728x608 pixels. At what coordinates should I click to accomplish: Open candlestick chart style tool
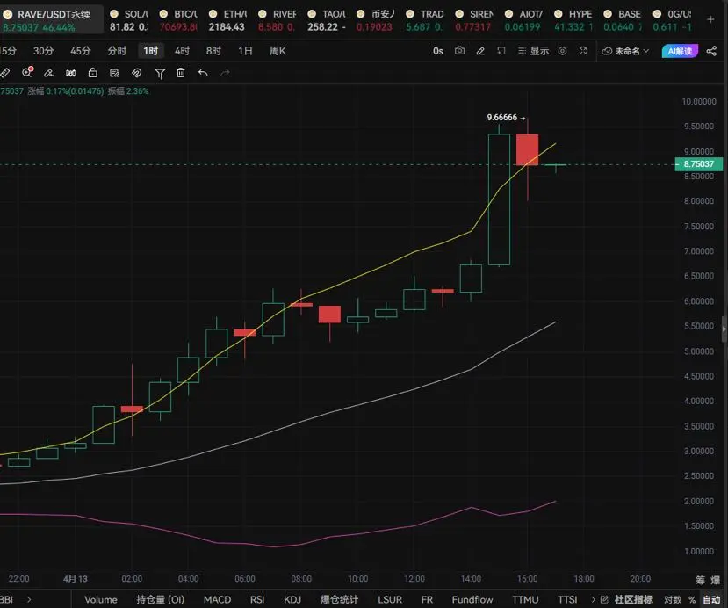70,73
